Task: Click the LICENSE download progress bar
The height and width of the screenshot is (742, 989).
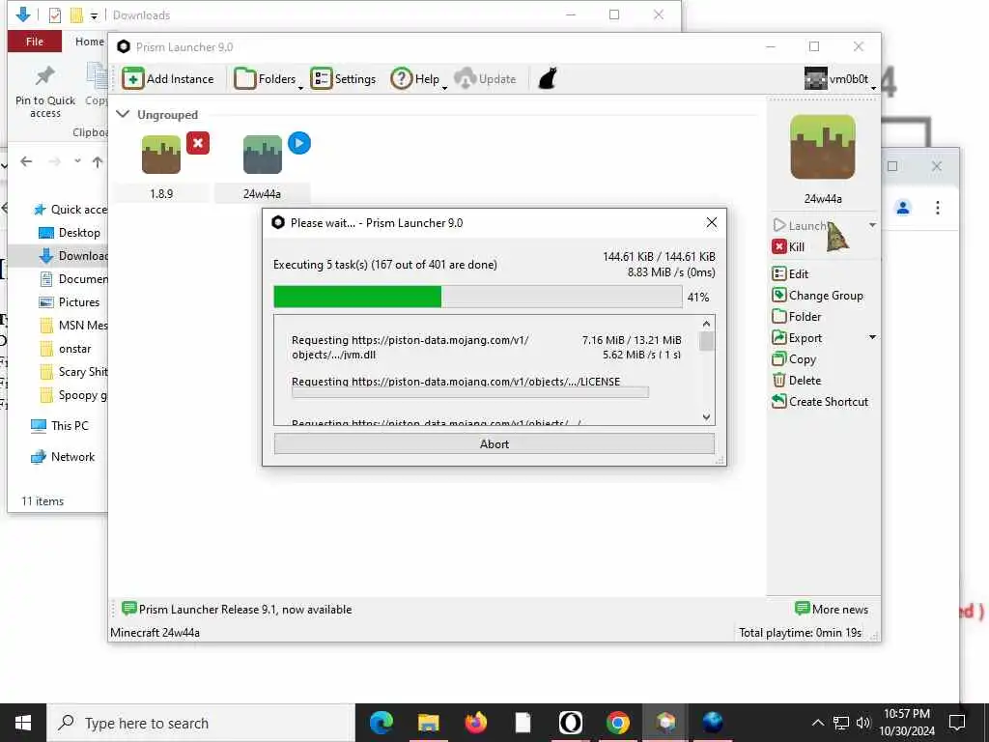Action: point(470,393)
